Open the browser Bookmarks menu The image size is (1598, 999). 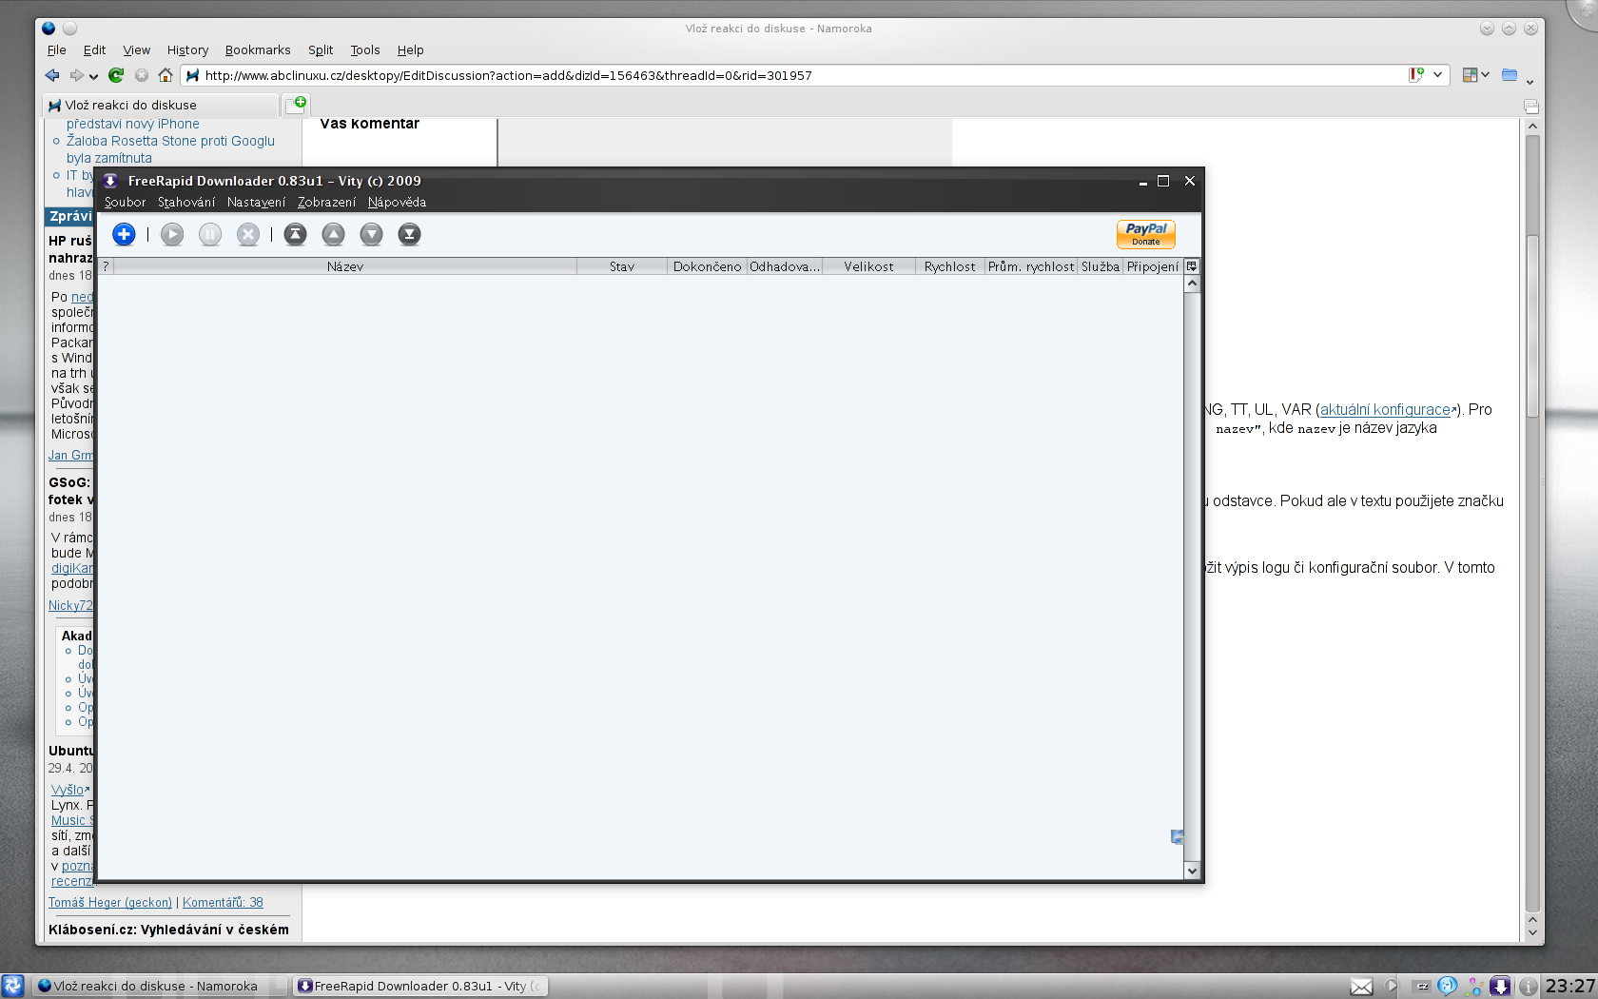[258, 49]
